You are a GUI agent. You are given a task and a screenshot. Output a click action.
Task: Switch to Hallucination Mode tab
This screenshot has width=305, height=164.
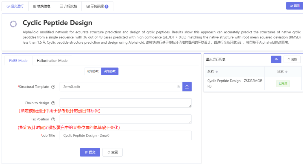tap(52, 61)
